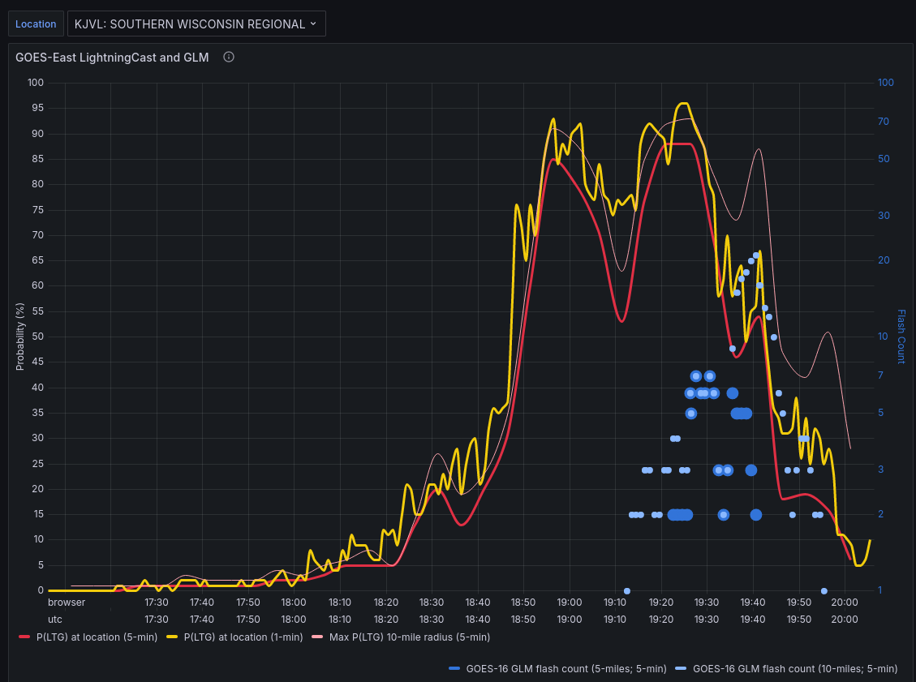
Task: Toggle GOES-16 GLM flash count (5-miles) series
Action: point(566,669)
